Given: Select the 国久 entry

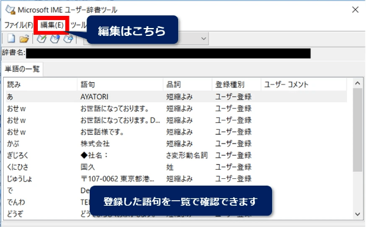Looking at the screenshot, I should click(88, 167).
